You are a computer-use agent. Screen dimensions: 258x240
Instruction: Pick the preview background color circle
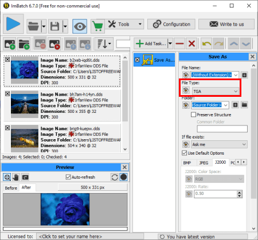(123, 177)
